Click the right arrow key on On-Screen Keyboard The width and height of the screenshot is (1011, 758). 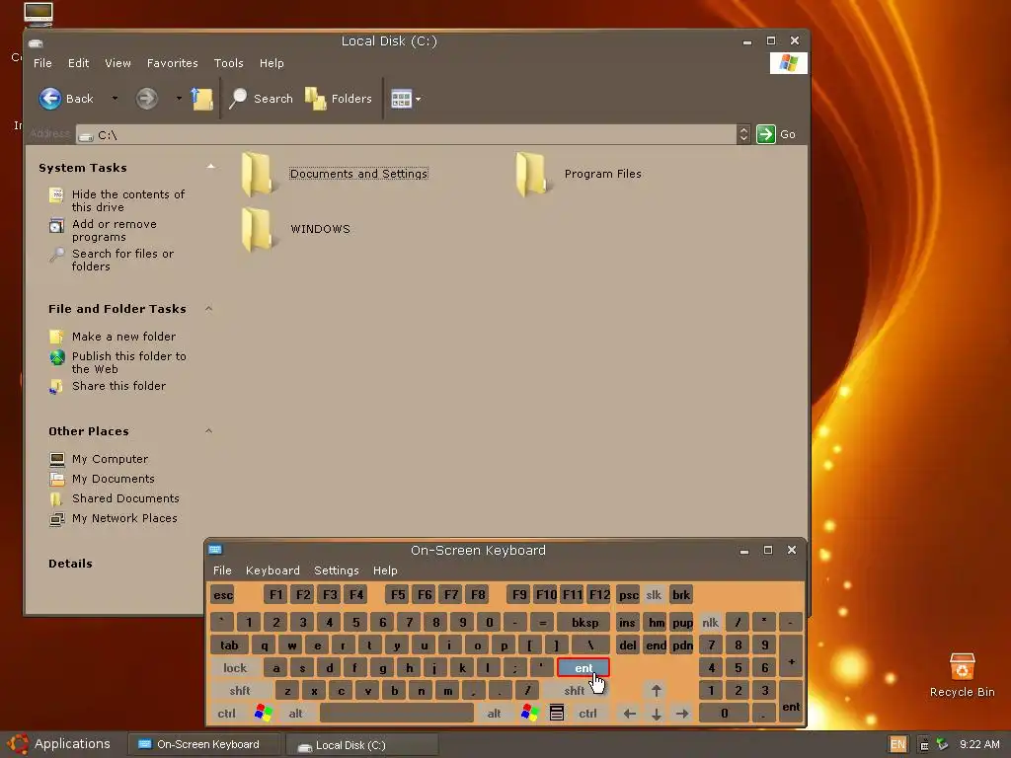(682, 714)
